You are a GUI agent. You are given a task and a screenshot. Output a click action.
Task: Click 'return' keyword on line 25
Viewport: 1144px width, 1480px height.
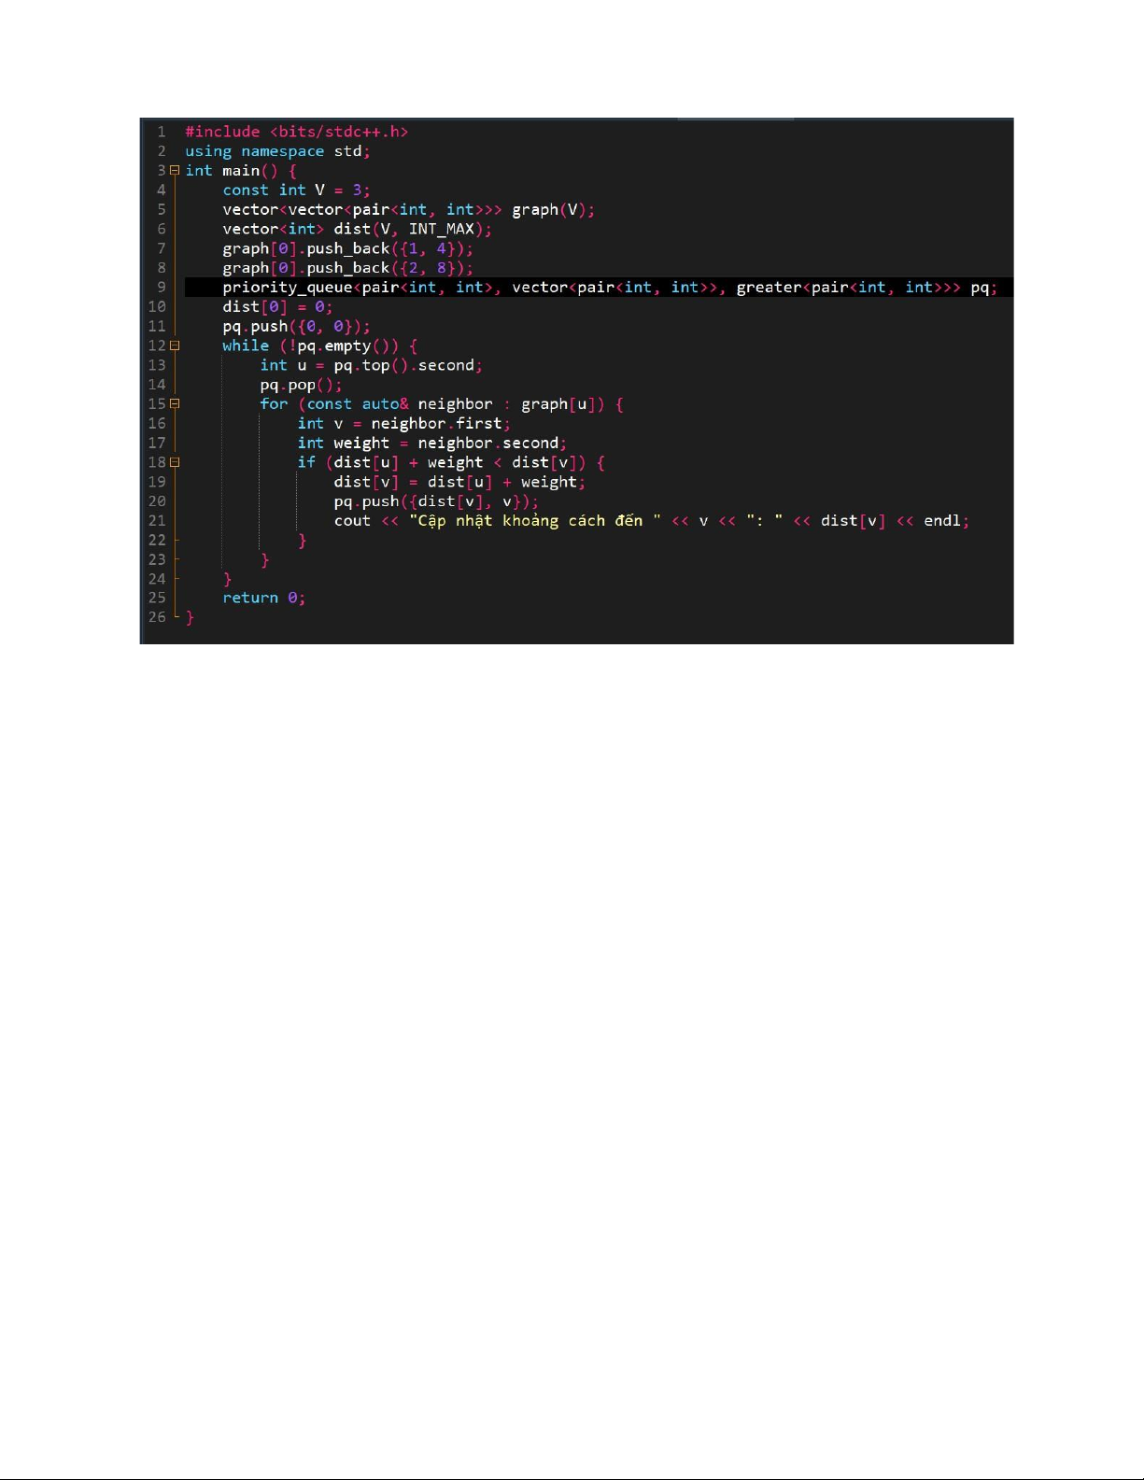coord(250,599)
